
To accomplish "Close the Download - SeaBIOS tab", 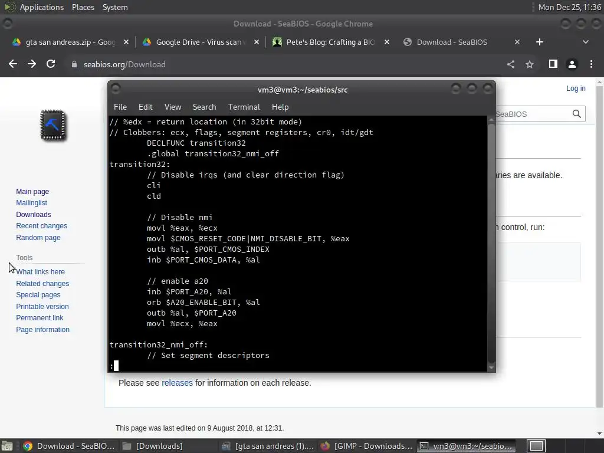I will coord(517,42).
